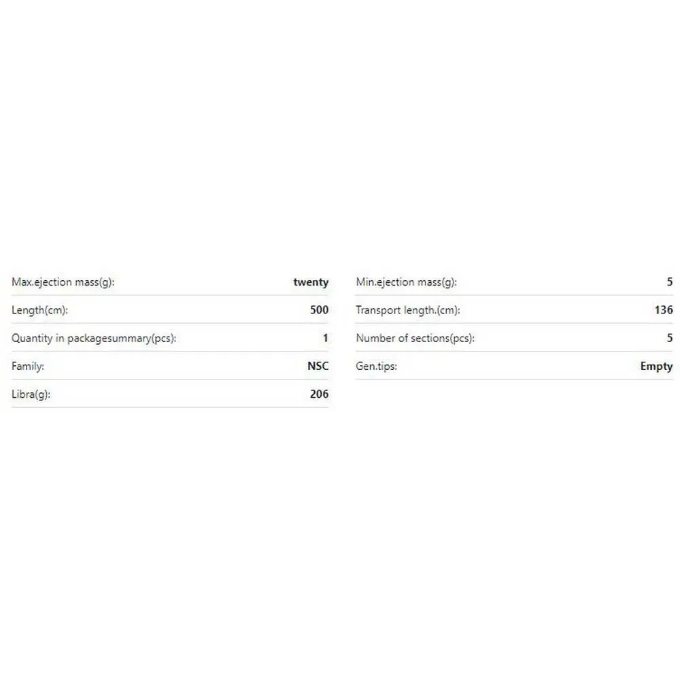The image size is (680, 680).
Task: Click the Libra(g) label
Action: (31, 394)
